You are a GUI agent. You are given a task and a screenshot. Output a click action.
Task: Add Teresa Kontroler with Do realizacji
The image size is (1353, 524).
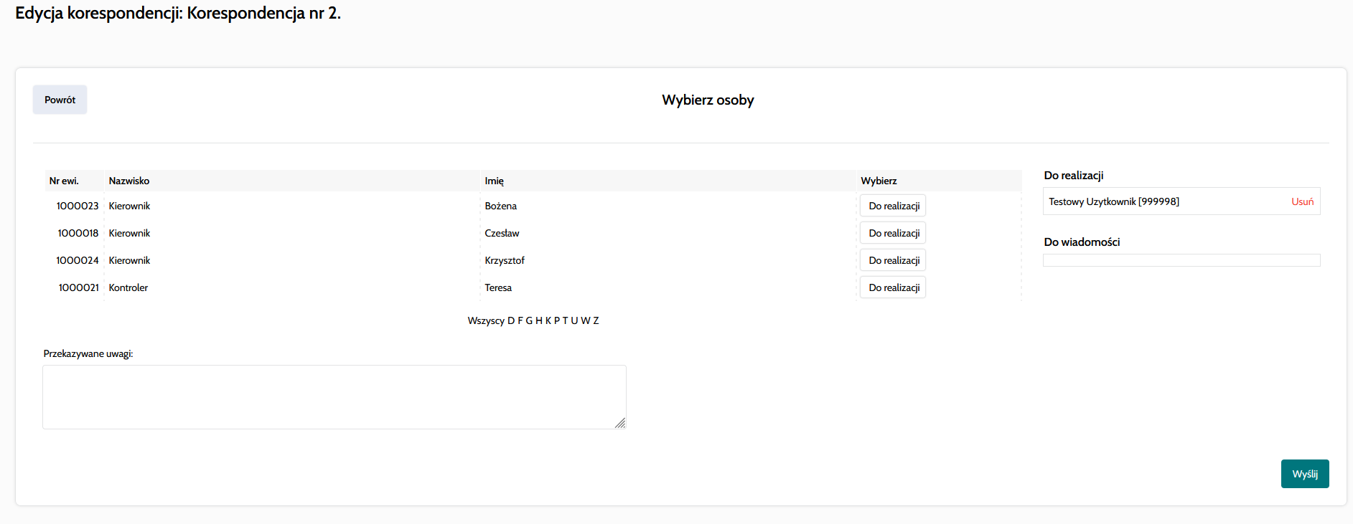(893, 287)
